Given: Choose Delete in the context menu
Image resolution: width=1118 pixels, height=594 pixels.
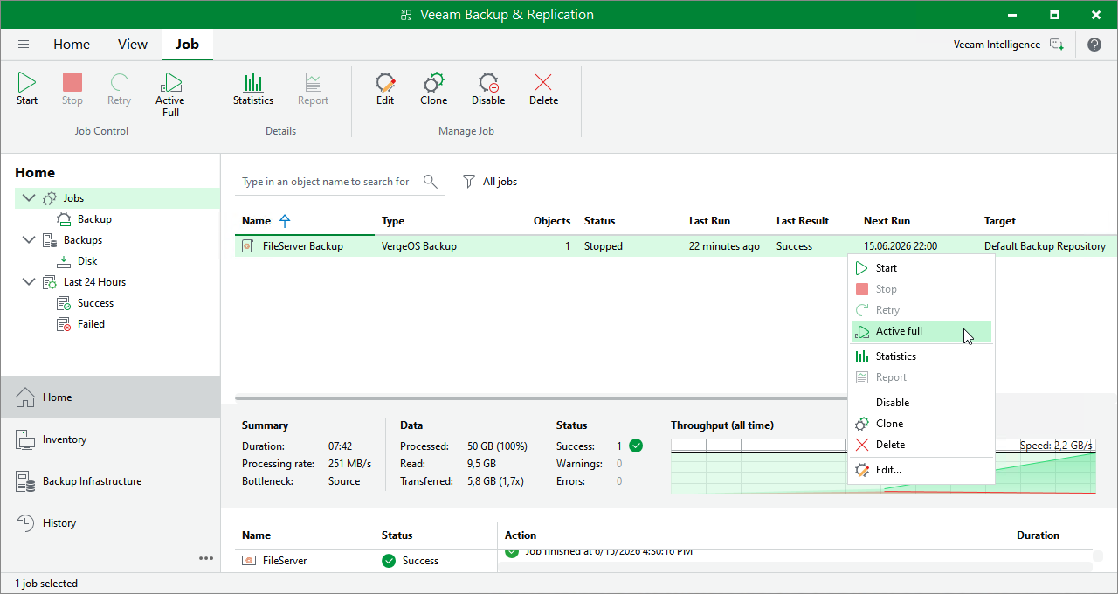Looking at the screenshot, I should tap(921, 445).
